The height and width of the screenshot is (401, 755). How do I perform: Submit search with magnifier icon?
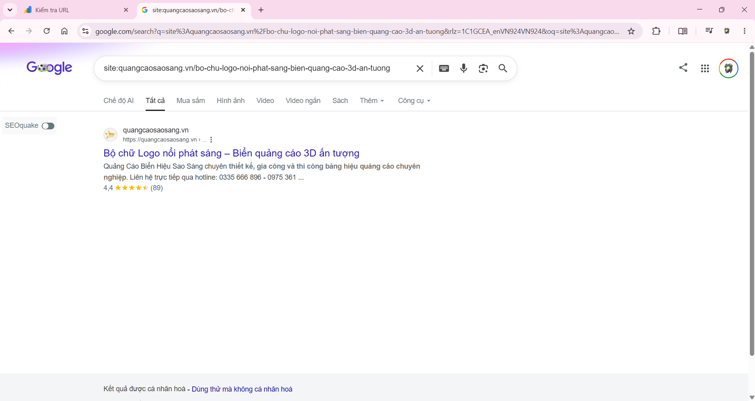click(x=503, y=68)
